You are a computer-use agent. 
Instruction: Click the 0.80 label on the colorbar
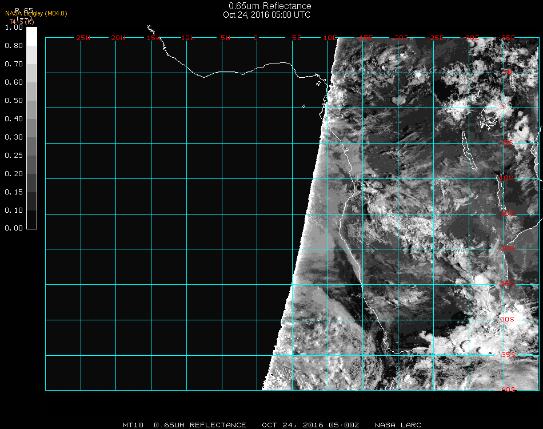pos(15,46)
